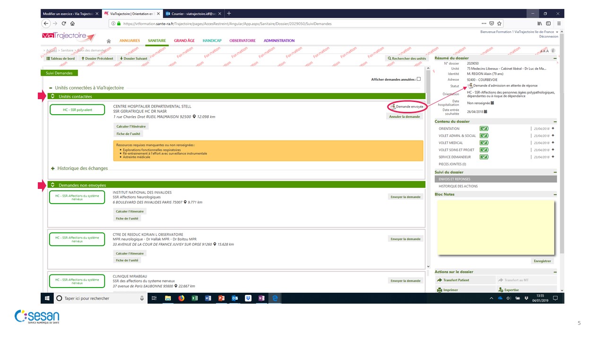Open Excel from the Windows taskbar
This screenshot has width=605, height=340.
(194, 298)
